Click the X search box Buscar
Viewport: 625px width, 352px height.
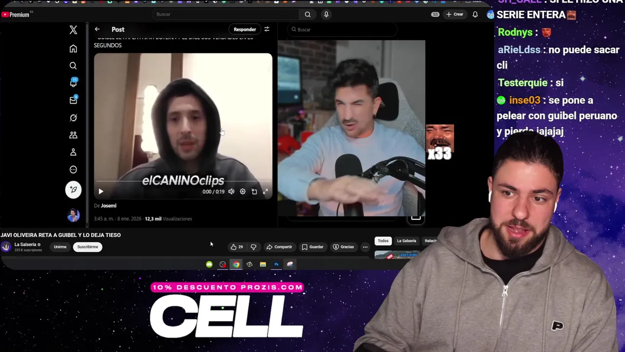[342, 29]
